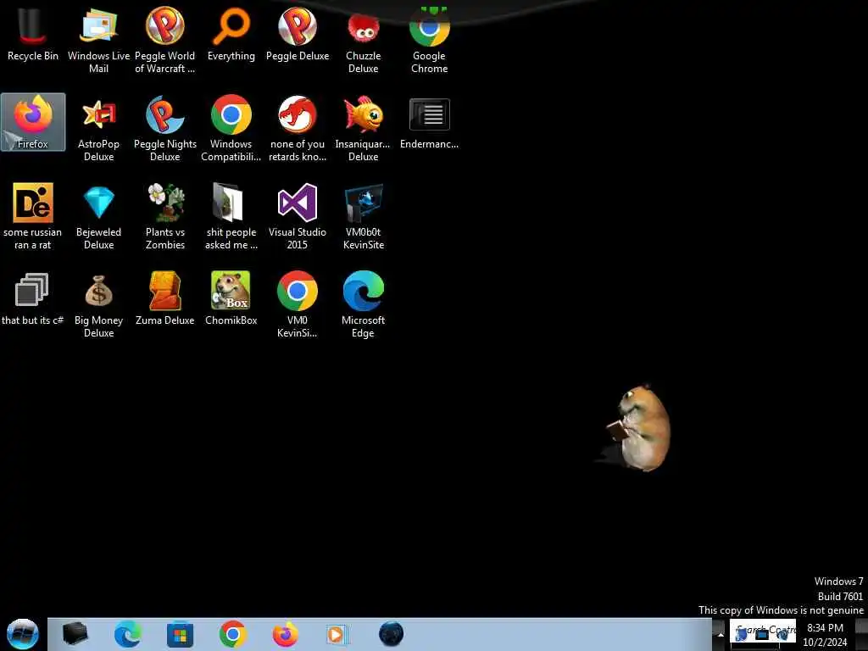Open the Everything search tool icon

(231, 33)
